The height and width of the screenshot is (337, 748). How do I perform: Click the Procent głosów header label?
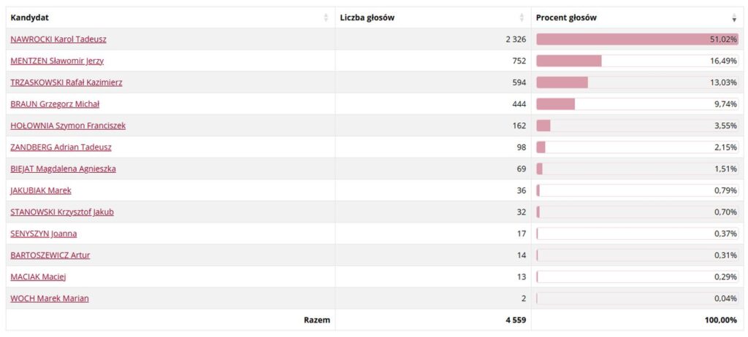pos(566,18)
